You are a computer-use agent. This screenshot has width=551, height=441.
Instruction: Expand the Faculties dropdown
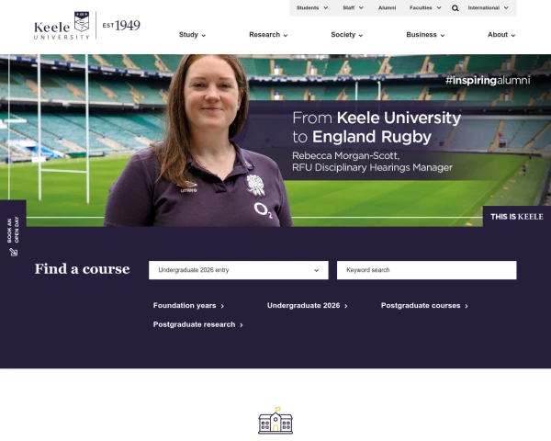click(425, 7)
